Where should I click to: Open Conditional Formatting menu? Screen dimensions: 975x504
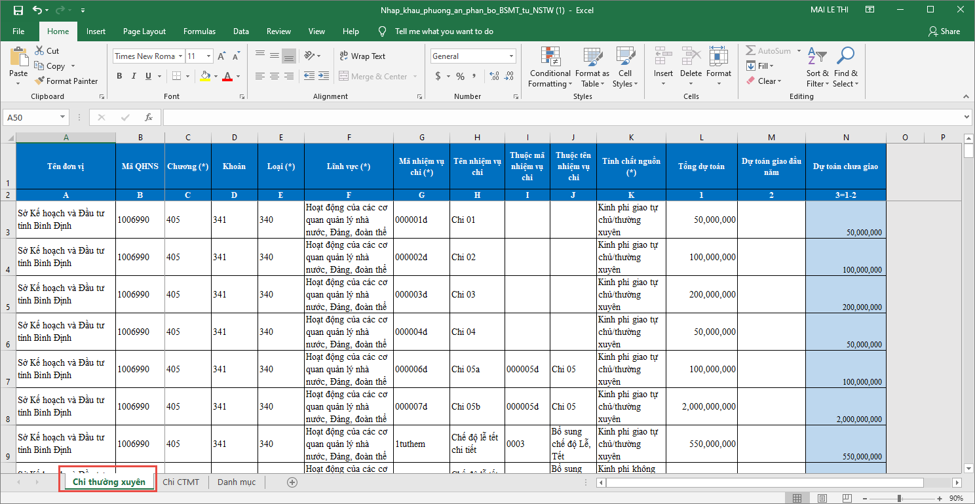(x=550, y=68)
